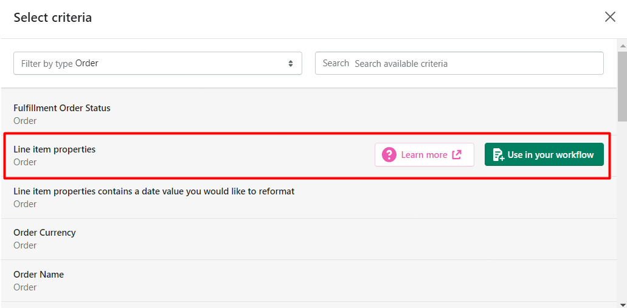Click the Order value in type filter

[x=87, y=63]
